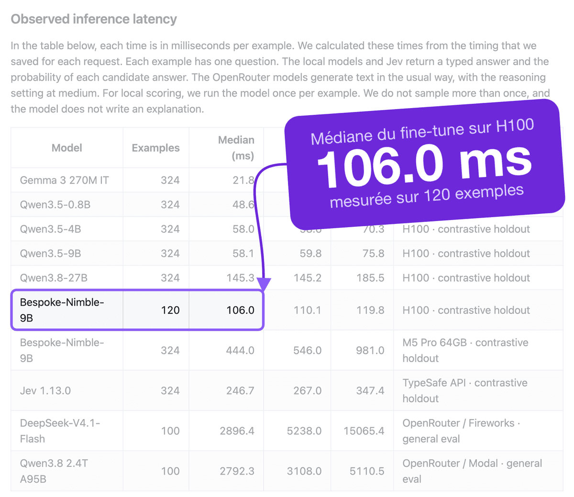Select Bespoke-Nimble-9B name in the 120-examples row
574x497 pixels.
[x=62, y=310]
